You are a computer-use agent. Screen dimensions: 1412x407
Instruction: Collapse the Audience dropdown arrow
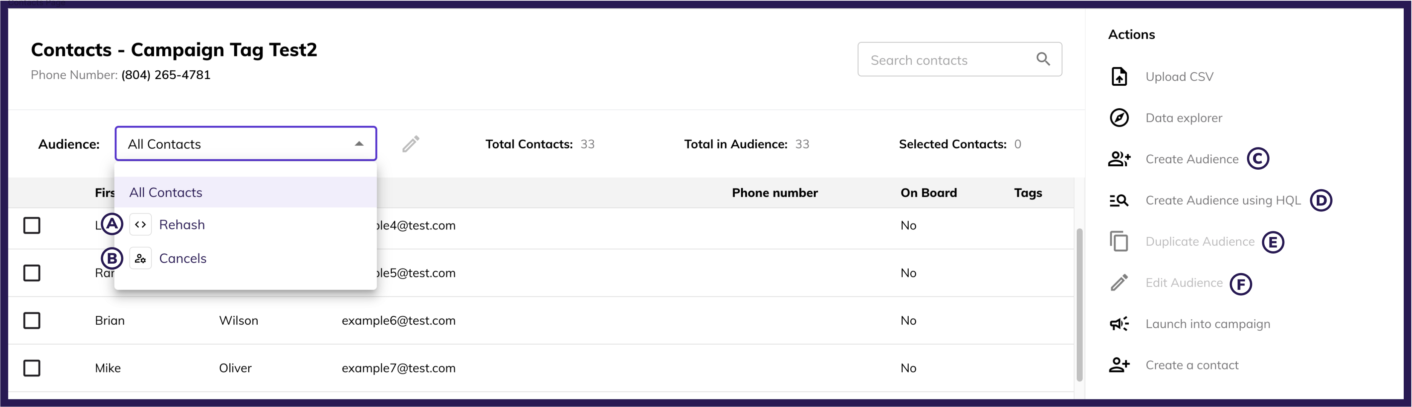359,144
